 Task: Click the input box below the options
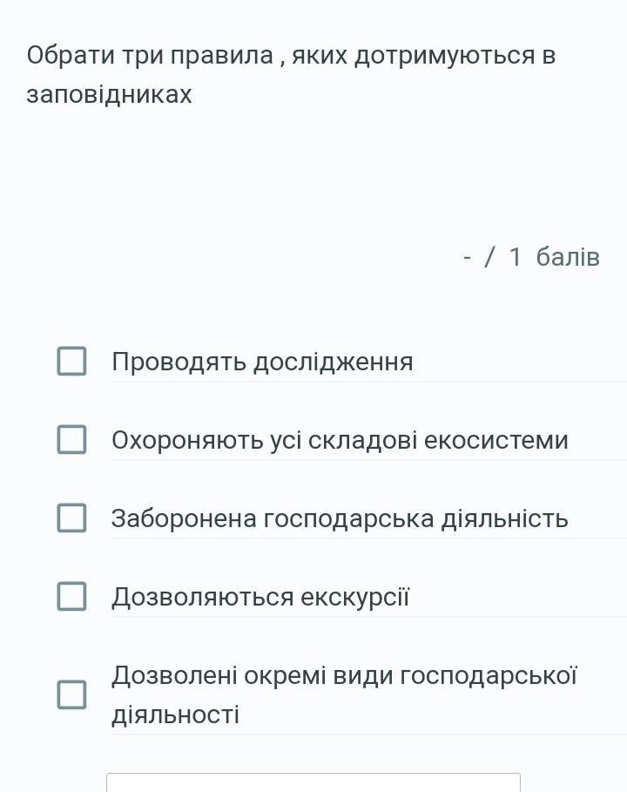pyautogui.click(x=313, y=782)
